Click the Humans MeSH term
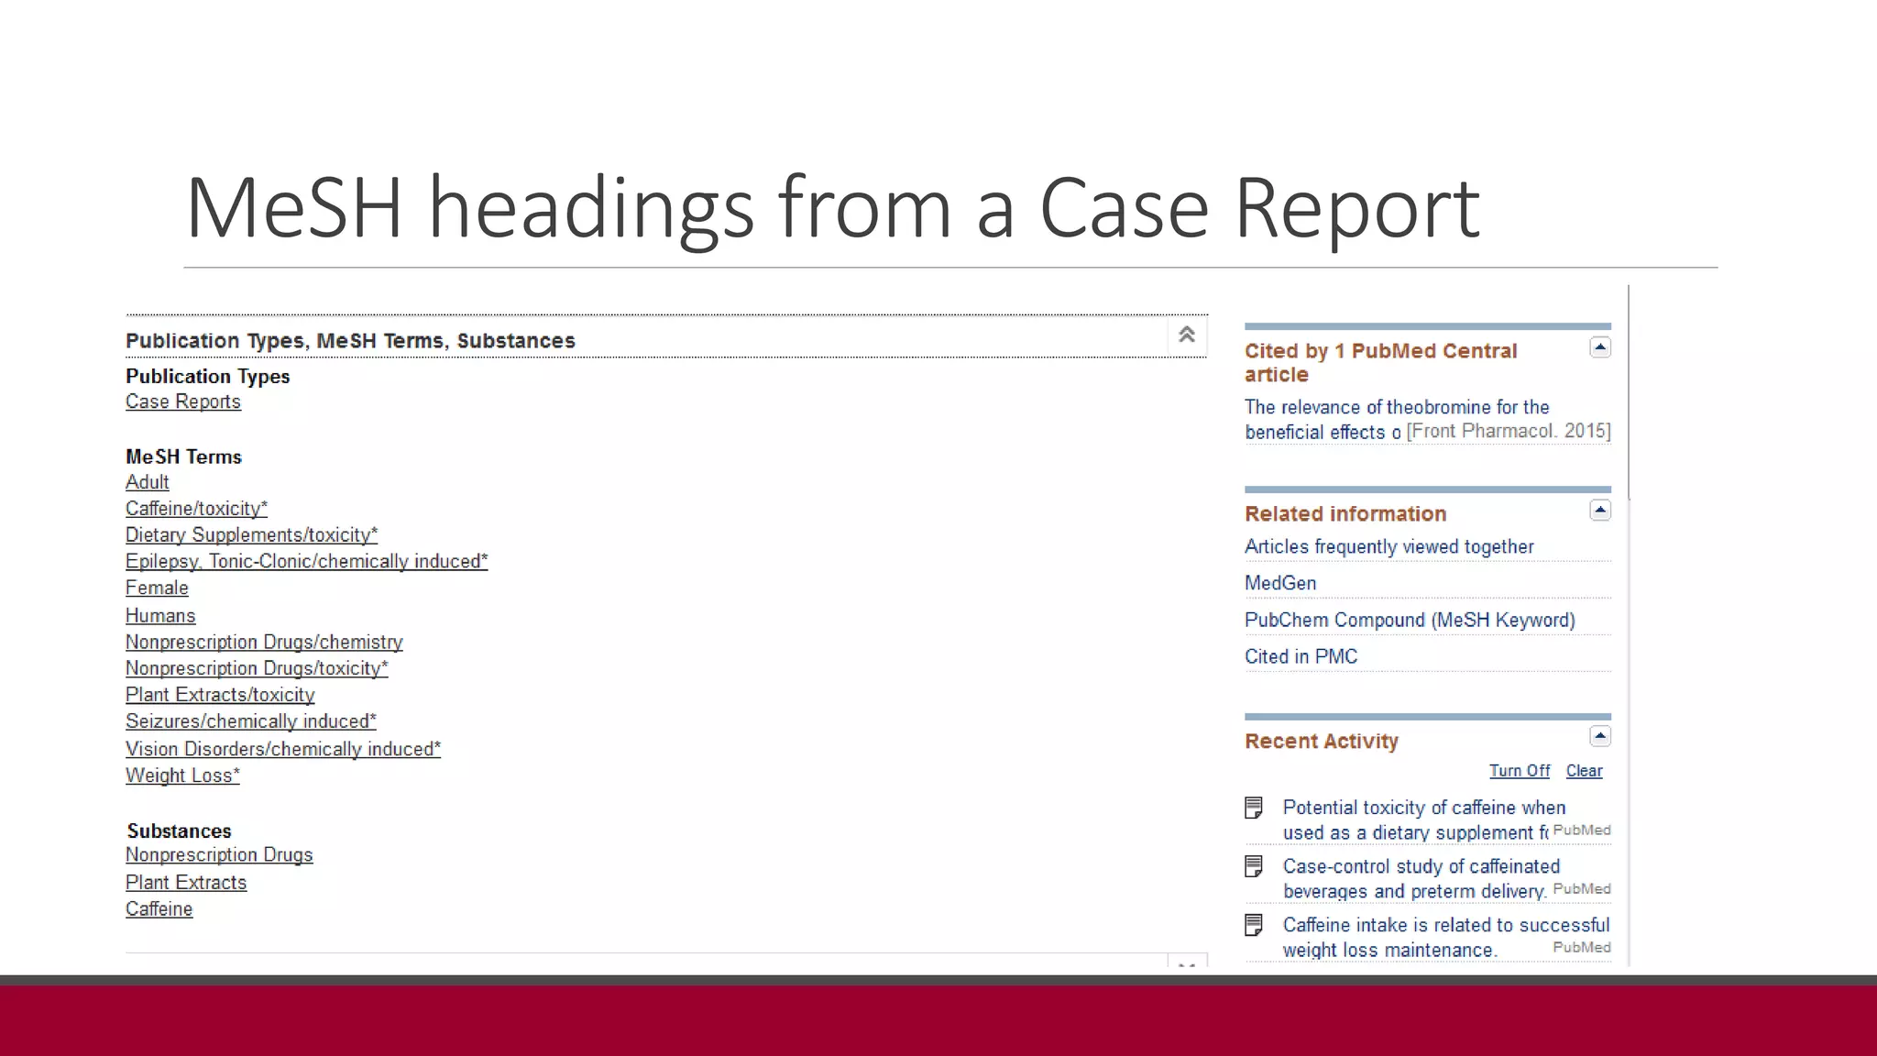Image resolution: width=1877 pixels, height=1056 pixels. pos(160,616)
